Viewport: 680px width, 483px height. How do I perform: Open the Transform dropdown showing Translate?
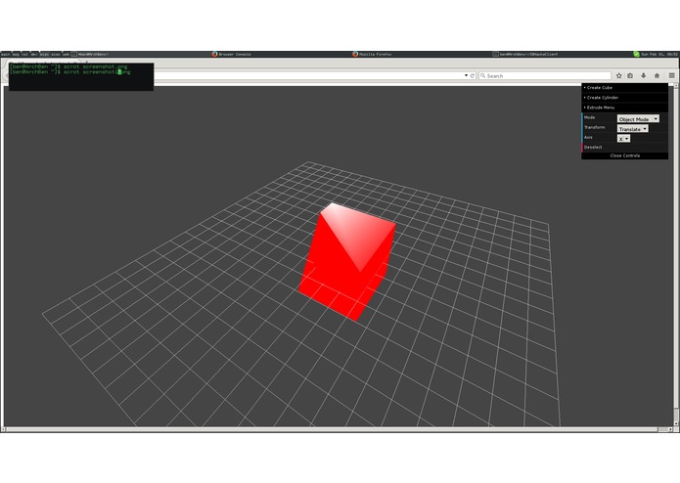[633, 129]
